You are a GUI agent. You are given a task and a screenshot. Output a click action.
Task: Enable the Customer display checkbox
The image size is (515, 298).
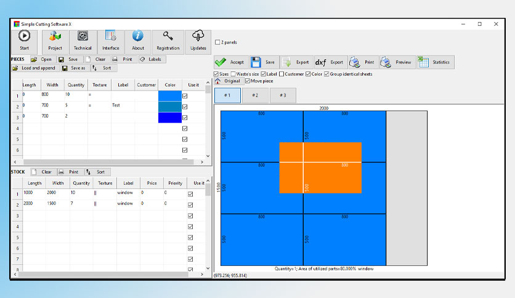pyautogui.click(x=282, y=74)
